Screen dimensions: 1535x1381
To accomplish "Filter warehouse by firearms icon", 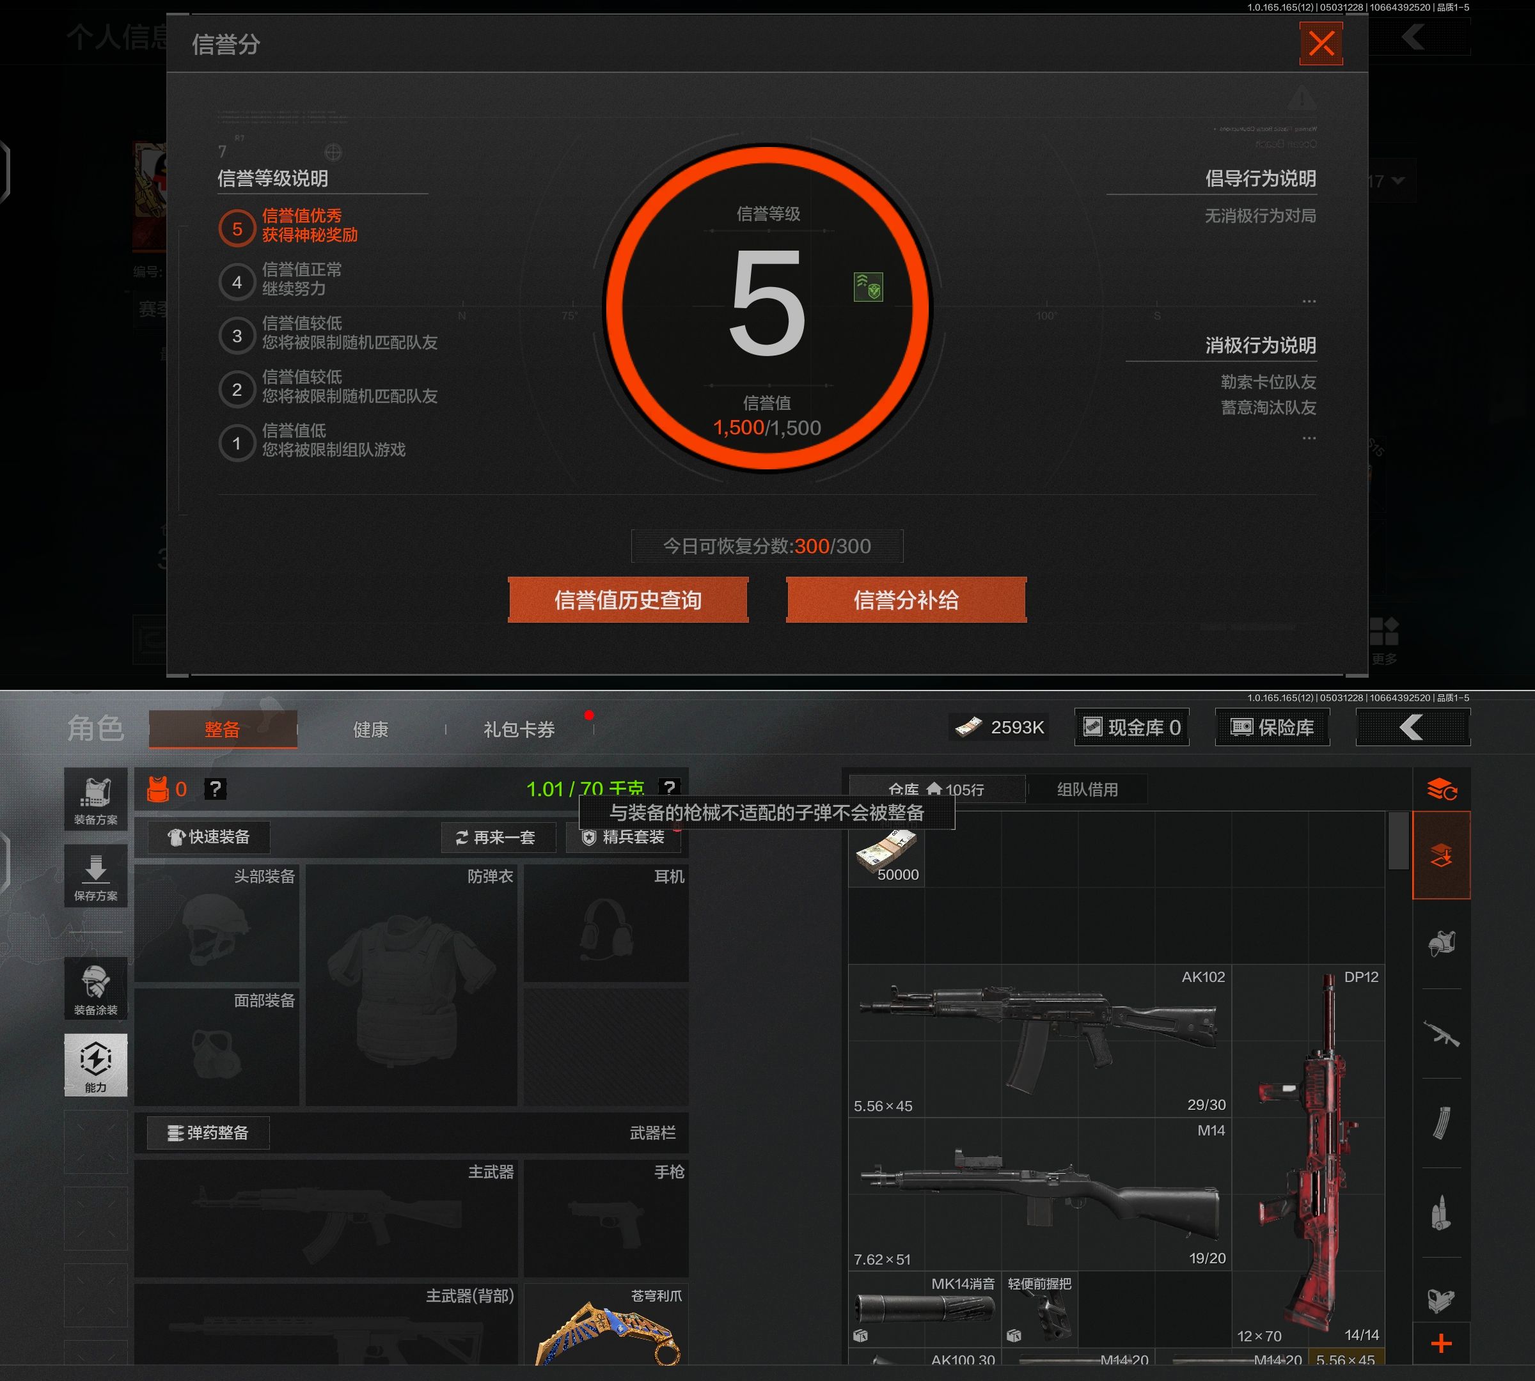I will coord(1441,1033).
